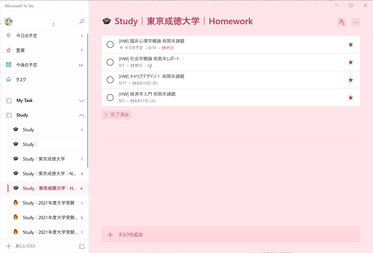Click the user profile avatar
This screenshot has width=373, height=253.
(x=9, y=22)
